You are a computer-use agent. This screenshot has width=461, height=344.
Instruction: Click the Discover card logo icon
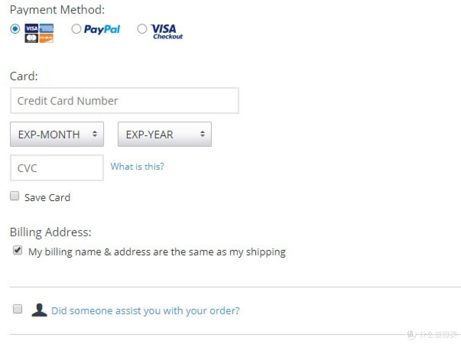47,38
